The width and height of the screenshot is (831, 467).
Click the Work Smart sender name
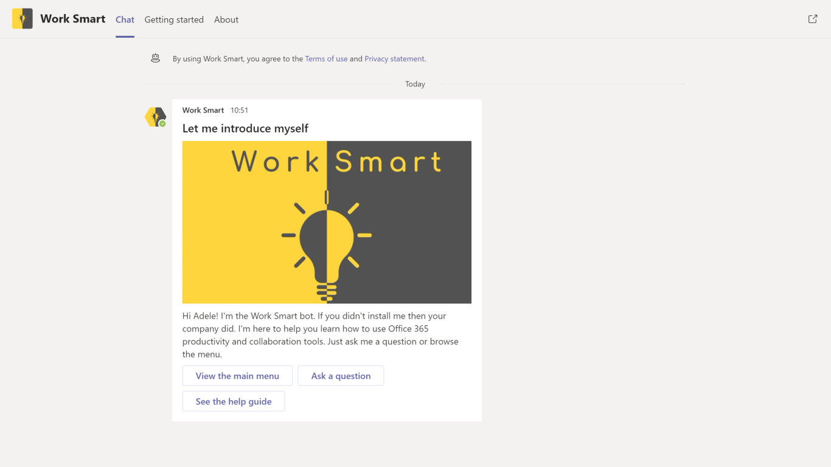[203, 110]
